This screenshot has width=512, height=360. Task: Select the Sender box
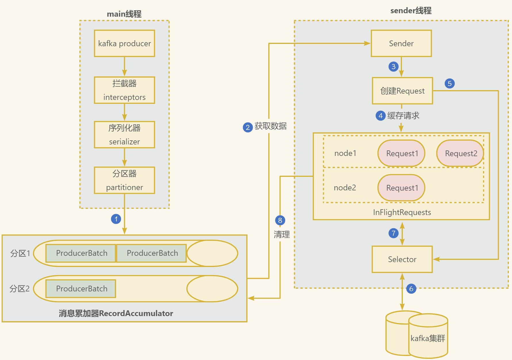tap(401, 43)
